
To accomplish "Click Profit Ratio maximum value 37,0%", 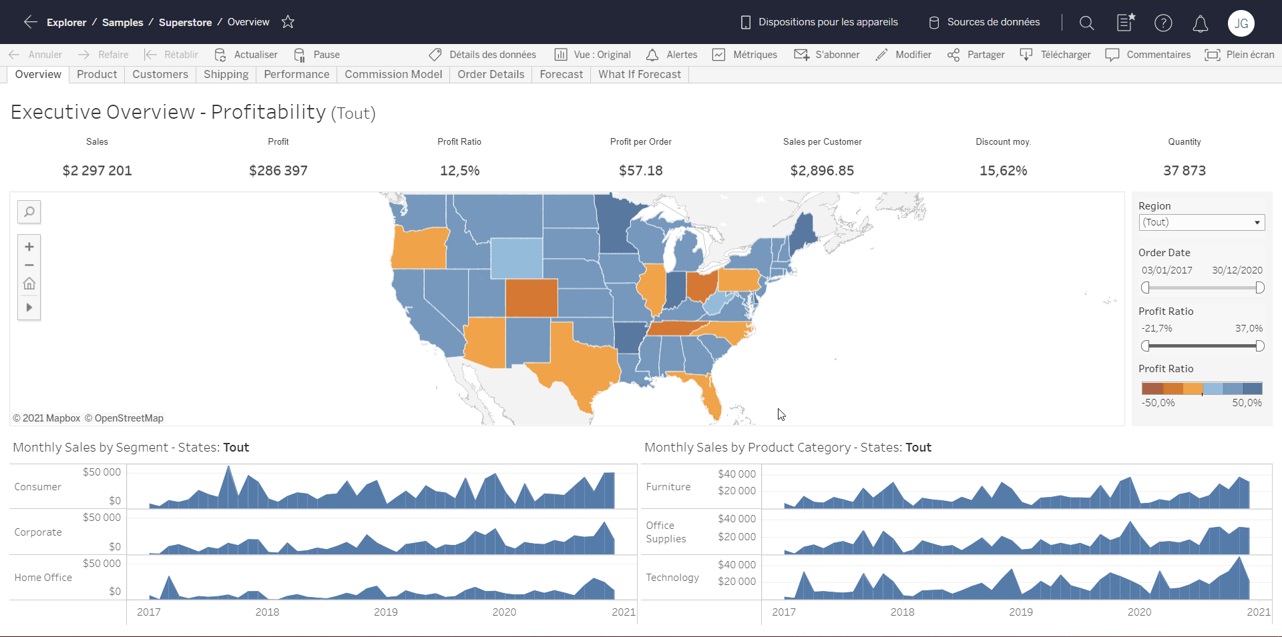I will click(1249, 328).
